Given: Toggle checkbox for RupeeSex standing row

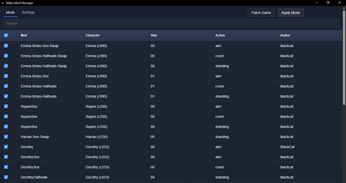Looking at the screenshot, I should (x=6, y=127).
